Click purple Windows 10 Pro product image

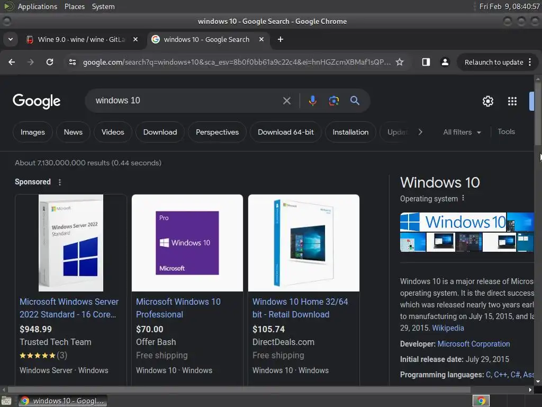coord(187,243)
